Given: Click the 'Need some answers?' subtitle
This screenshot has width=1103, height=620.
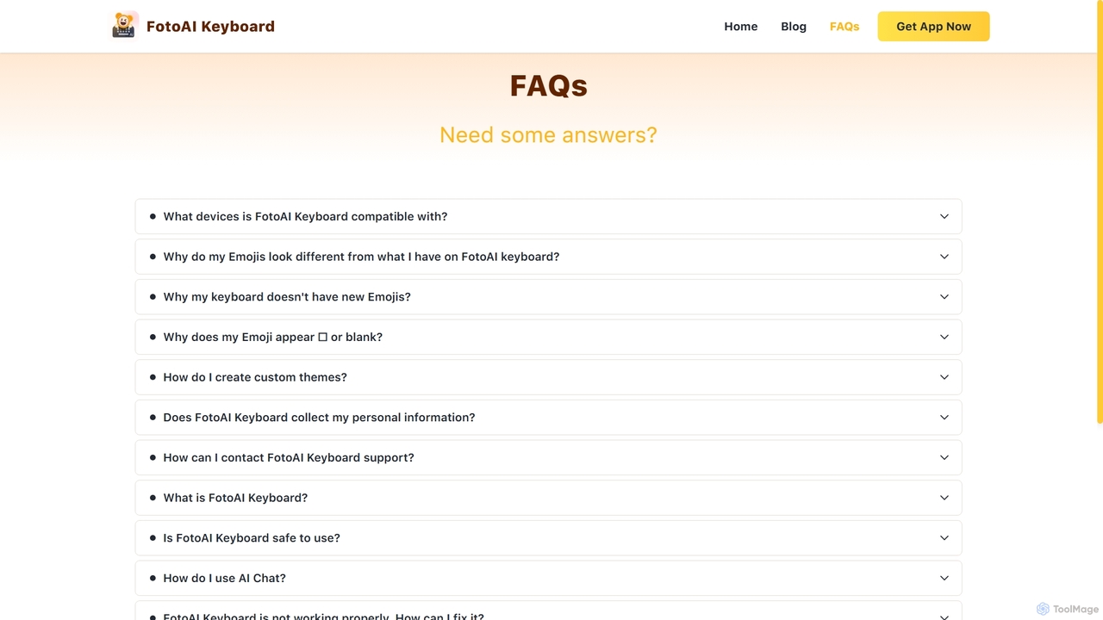Looking at the screenshot, I should (548, 135).
